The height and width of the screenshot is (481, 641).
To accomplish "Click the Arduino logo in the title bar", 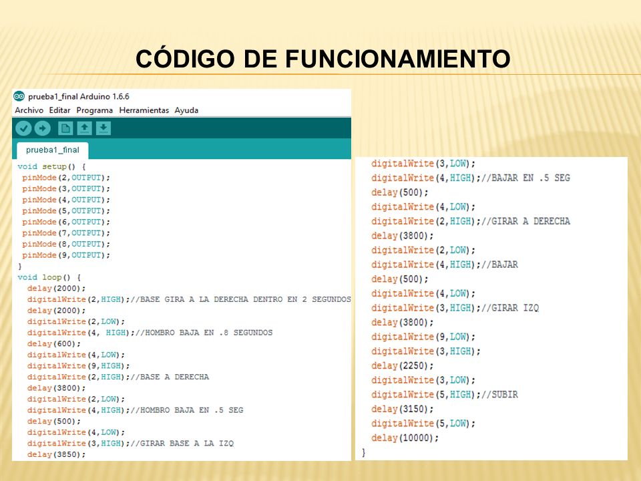I will click(19, 96).
